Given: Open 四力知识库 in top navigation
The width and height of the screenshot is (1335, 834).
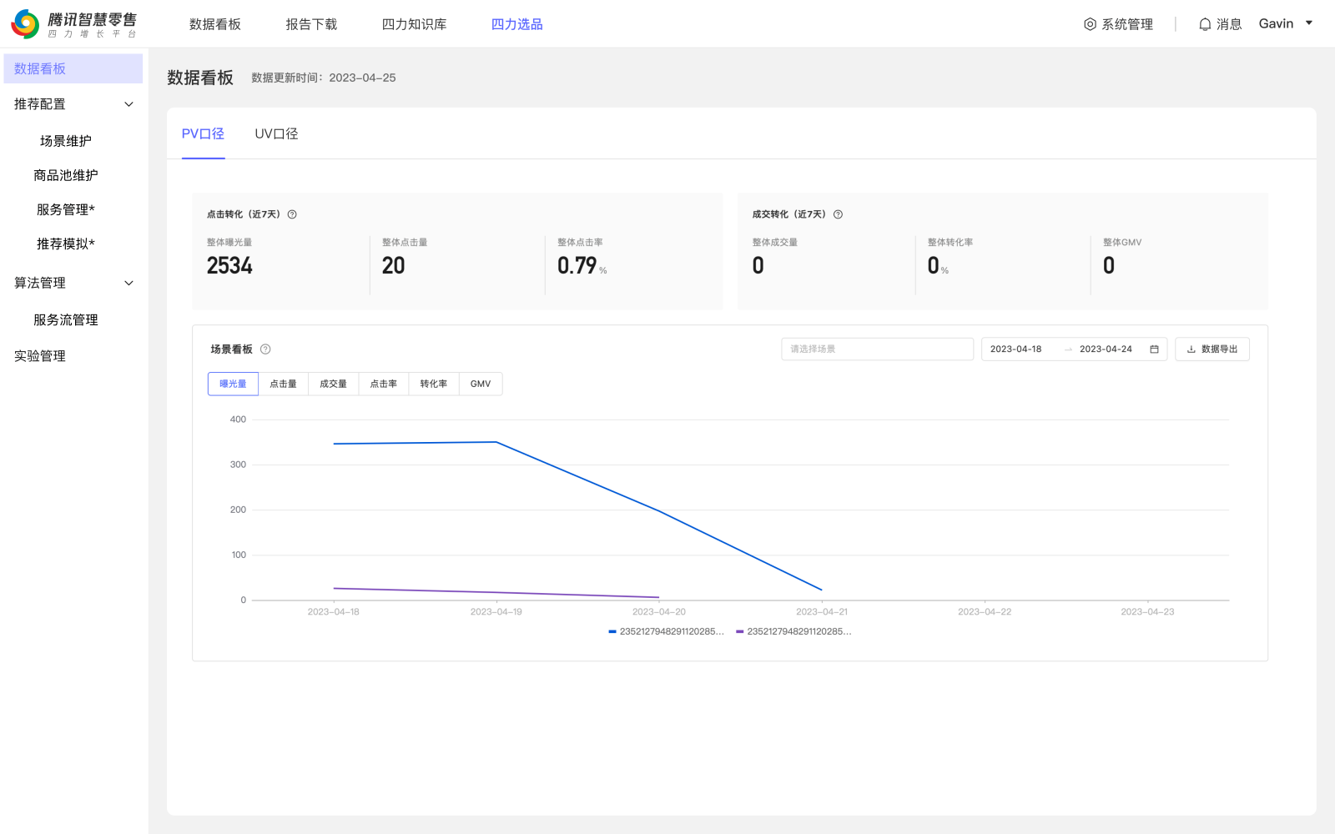Looking at the screenshot, I should coord(414,24).
